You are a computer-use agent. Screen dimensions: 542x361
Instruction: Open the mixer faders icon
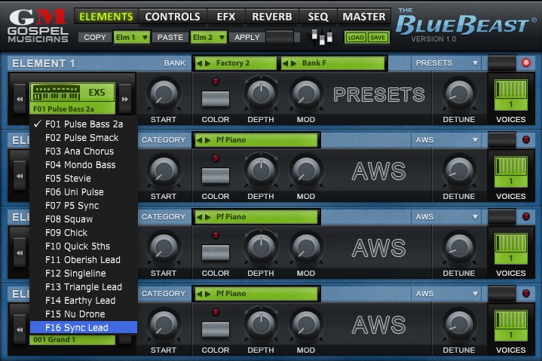[322, 37]
